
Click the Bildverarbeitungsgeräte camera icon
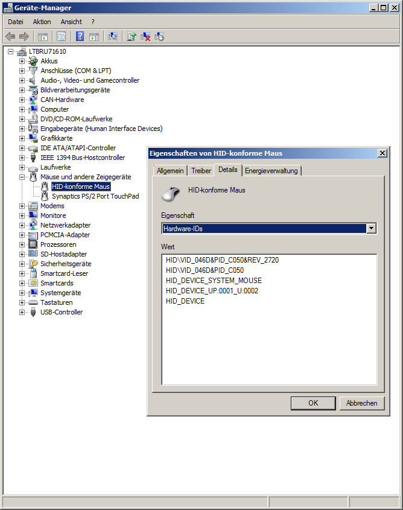point(33,90)
